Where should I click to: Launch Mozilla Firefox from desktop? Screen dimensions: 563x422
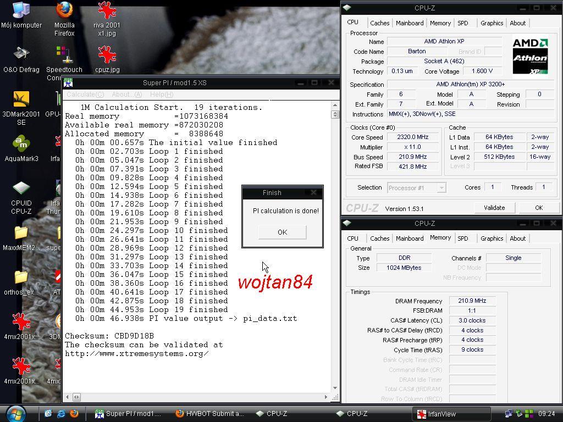pos(64,19)
